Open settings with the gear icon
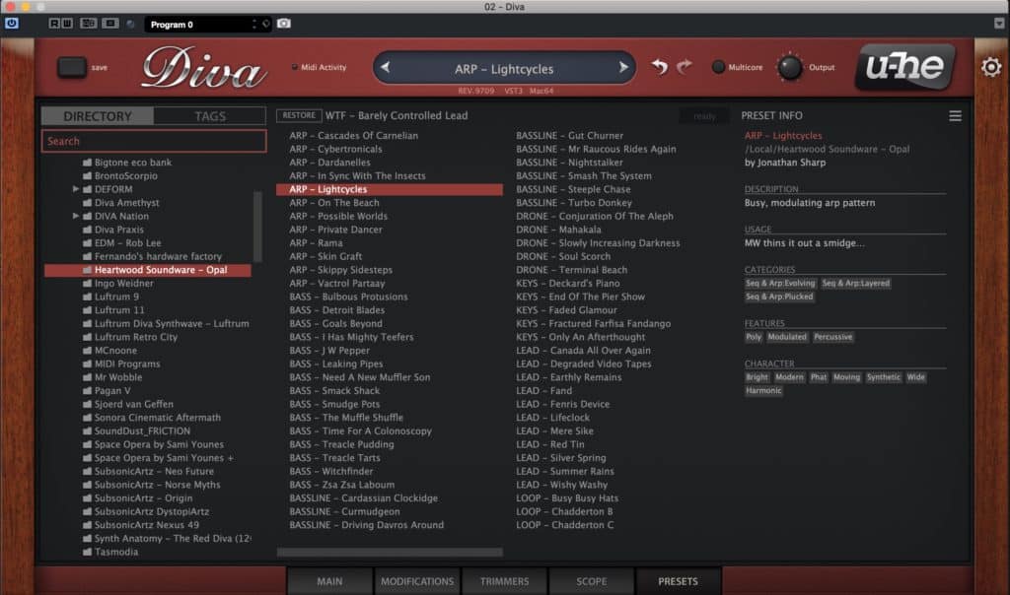 [991, 67]
